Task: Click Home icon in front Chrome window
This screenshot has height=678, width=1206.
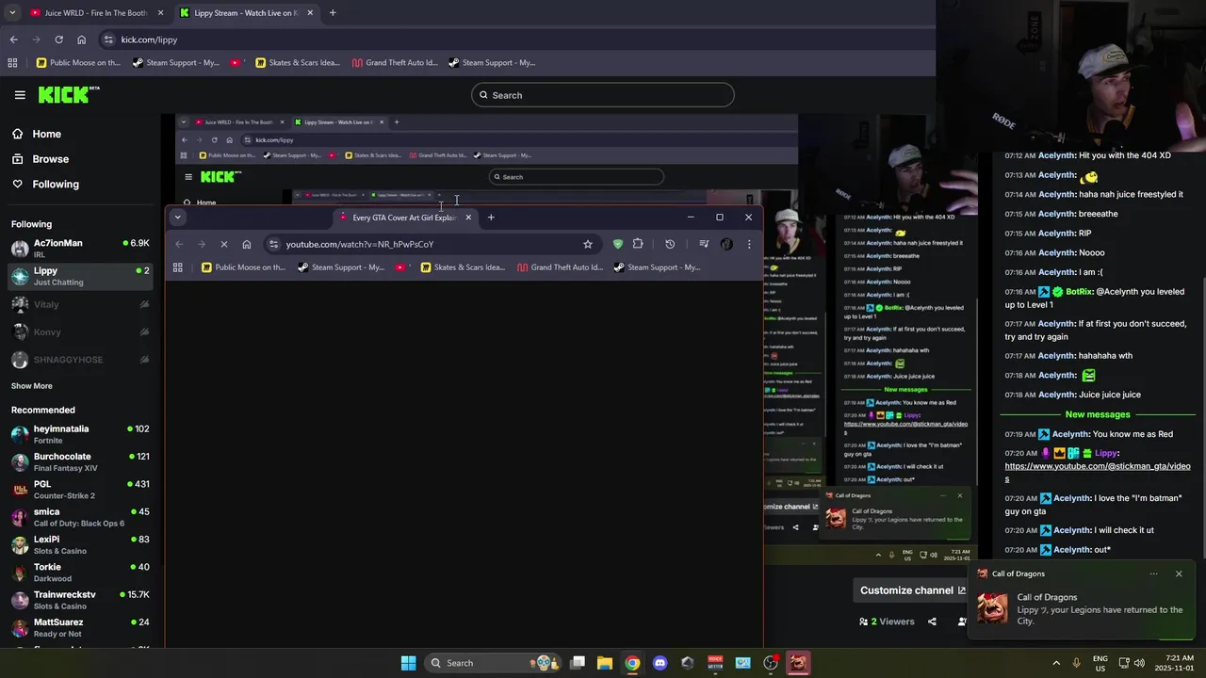Action: pyautogui.click(x=247, y=244)
